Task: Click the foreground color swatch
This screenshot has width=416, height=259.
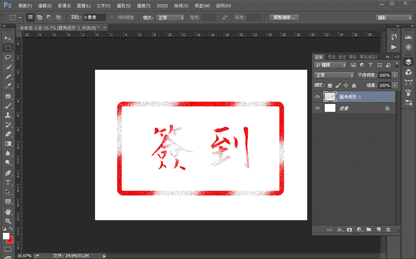Action: coord(6,236)
